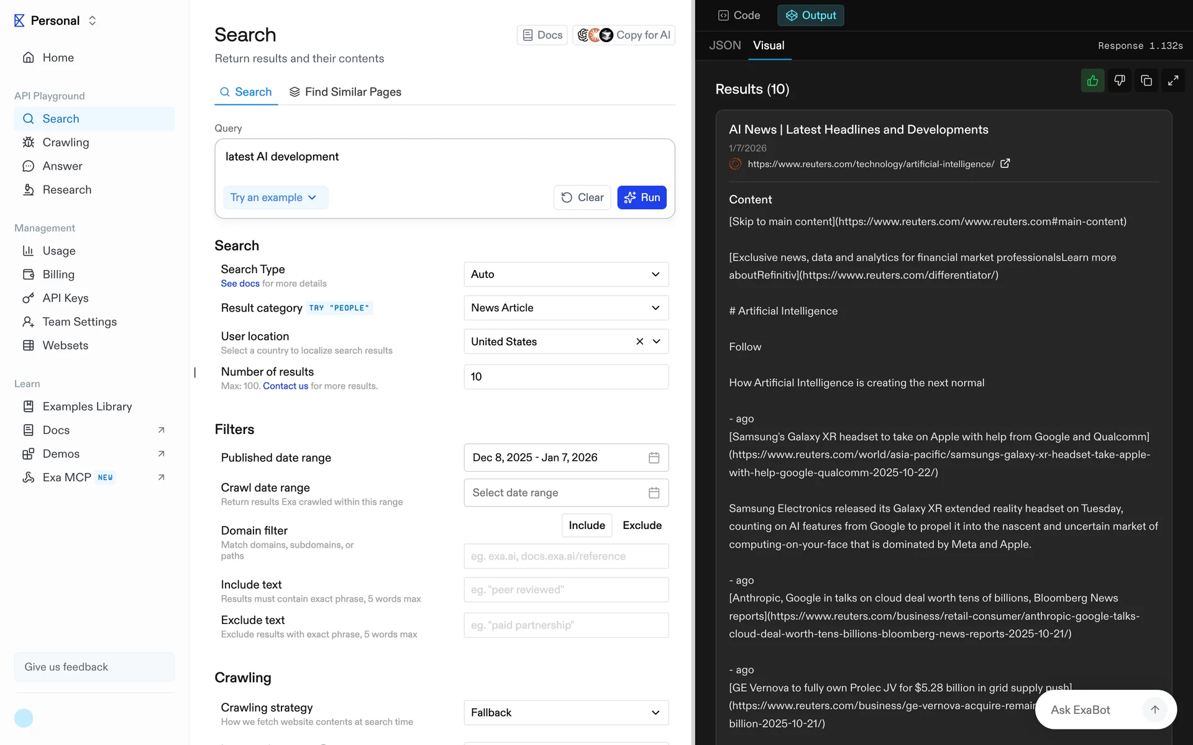Switch to the Code tab

click(739, 16)
